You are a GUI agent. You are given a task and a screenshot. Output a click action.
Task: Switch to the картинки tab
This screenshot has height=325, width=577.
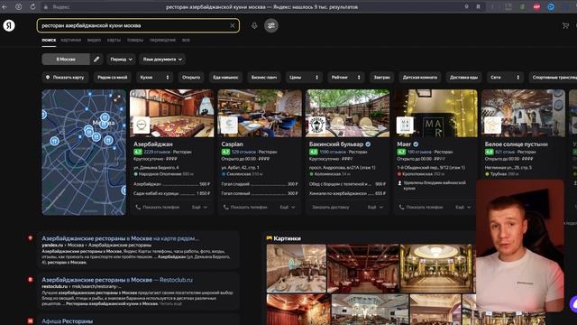coord(71,40)
